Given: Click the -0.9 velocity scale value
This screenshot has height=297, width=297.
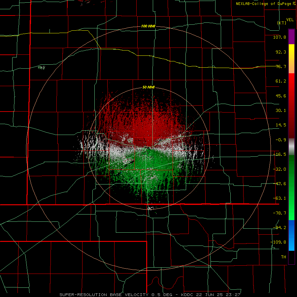Looking at the screenshot, I should (281, 140).
